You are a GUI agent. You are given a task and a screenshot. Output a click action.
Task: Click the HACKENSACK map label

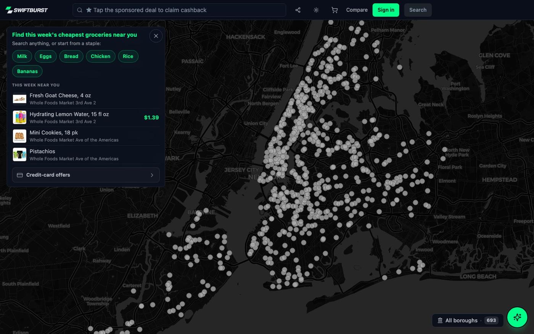coord(246,37)
